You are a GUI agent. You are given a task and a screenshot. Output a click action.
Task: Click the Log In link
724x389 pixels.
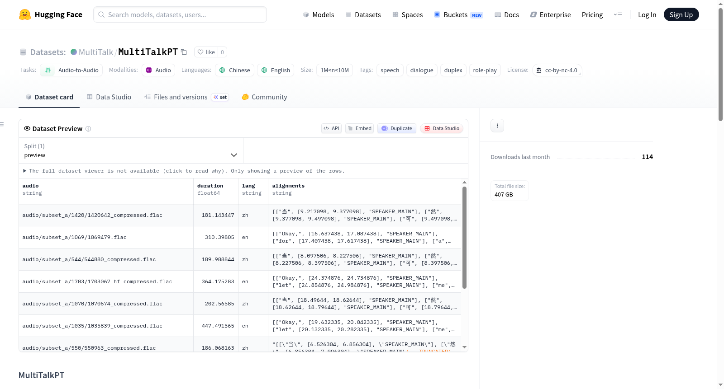pyautogui.click(x=647, y=14)
